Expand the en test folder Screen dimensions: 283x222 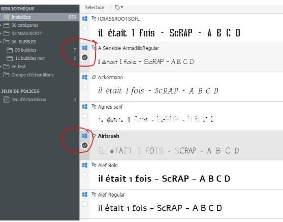tap(1, 67)
